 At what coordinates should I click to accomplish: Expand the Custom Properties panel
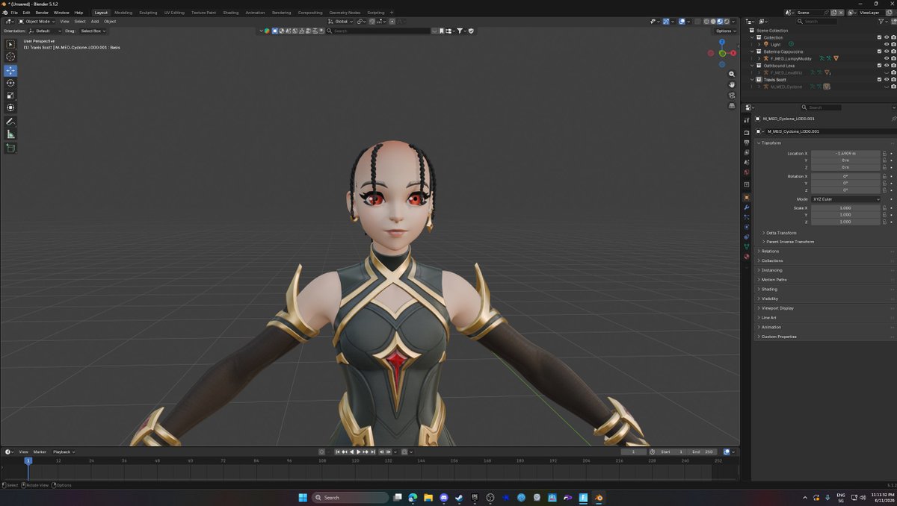pos(779,337)
